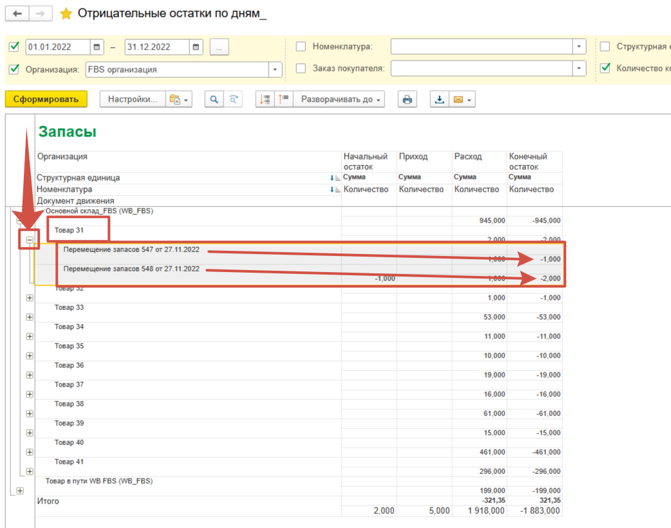Image resolution: width=671 pixels, height=528 pixels.
Task: Click the print report icon
Action: [x=406, y=100]
